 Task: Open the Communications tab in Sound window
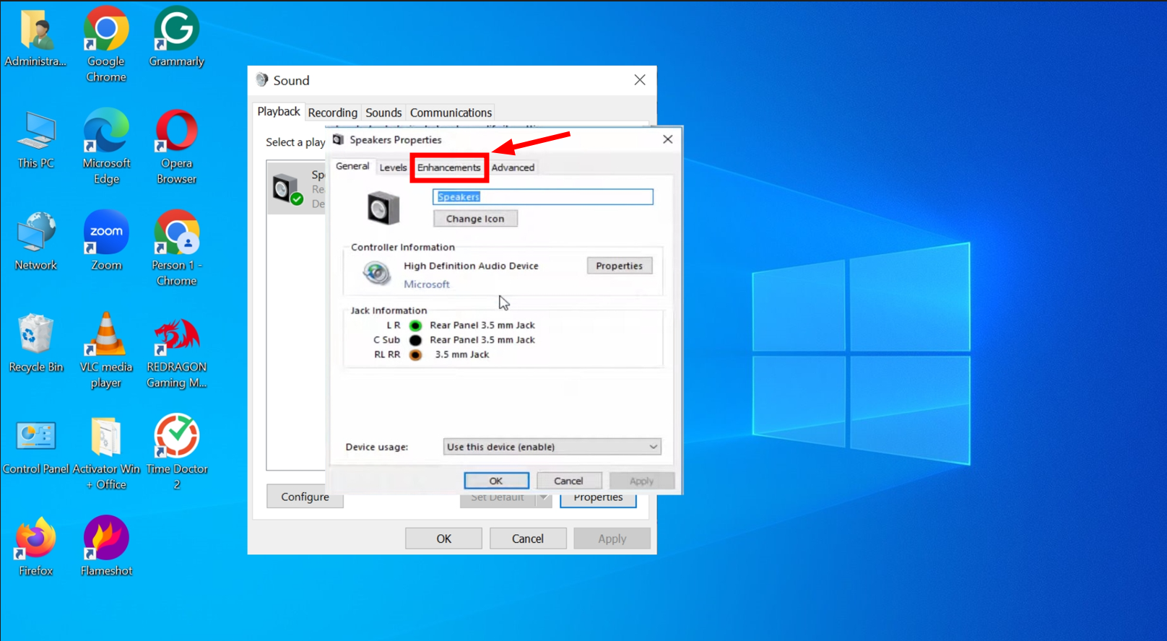click(x=451, y=113)
